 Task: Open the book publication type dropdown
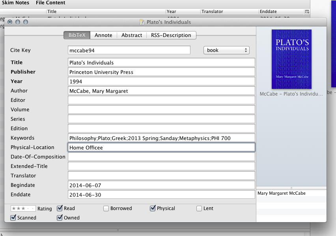(x=226, y=50)
